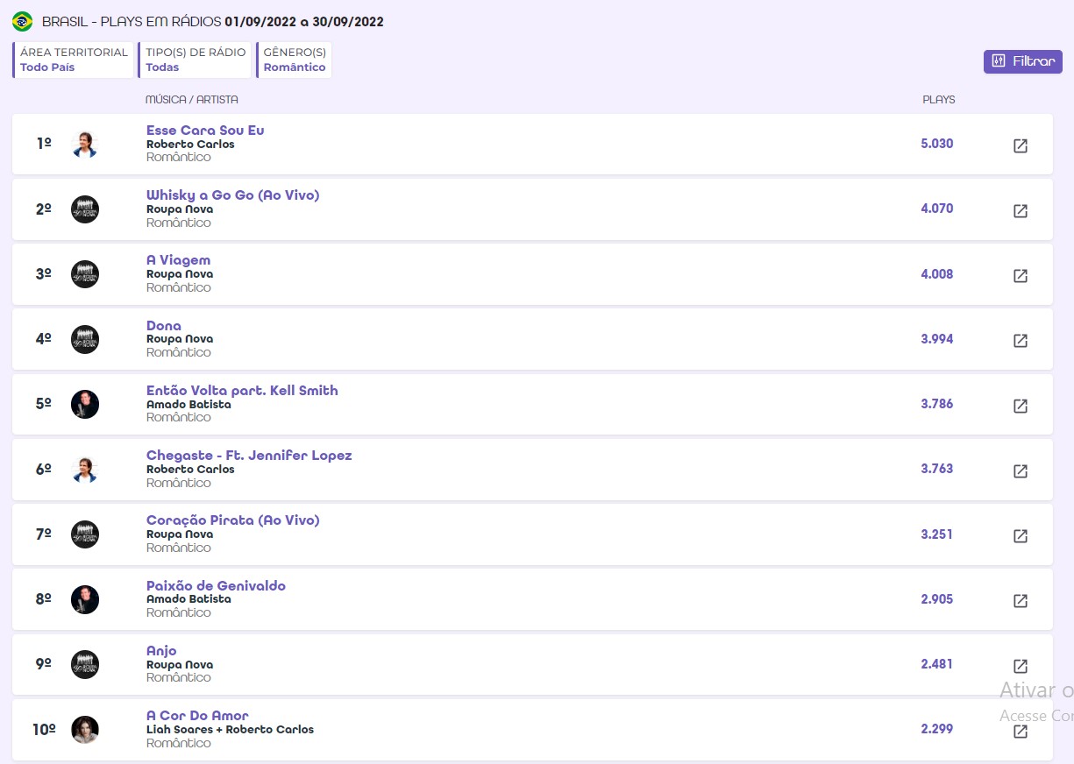
Task: Click Roupa Nova avatar beside Coração Pirata
Action: (x=85, y=534)
